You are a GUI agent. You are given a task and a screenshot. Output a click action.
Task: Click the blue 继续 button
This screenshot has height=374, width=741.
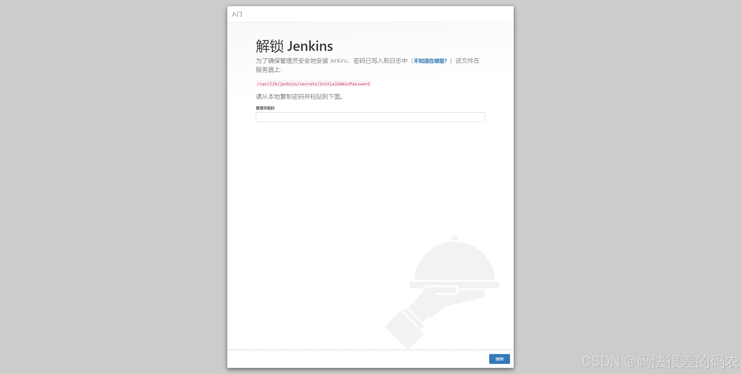click(x=499, y=359)
